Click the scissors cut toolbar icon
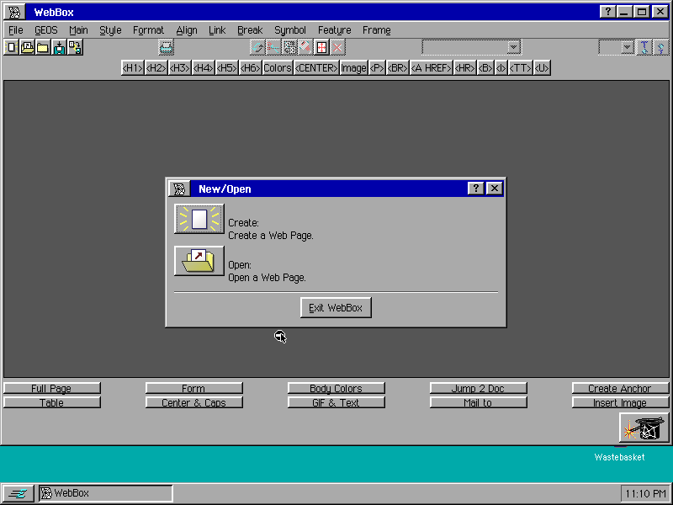 (x=273, y=47)
